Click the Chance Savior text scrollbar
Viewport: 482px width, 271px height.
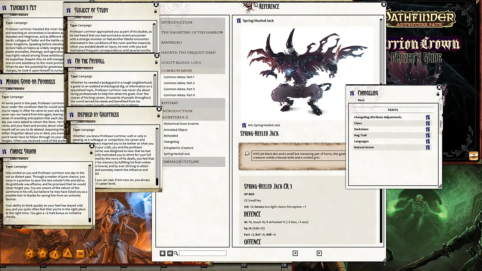tap(90, 193)
